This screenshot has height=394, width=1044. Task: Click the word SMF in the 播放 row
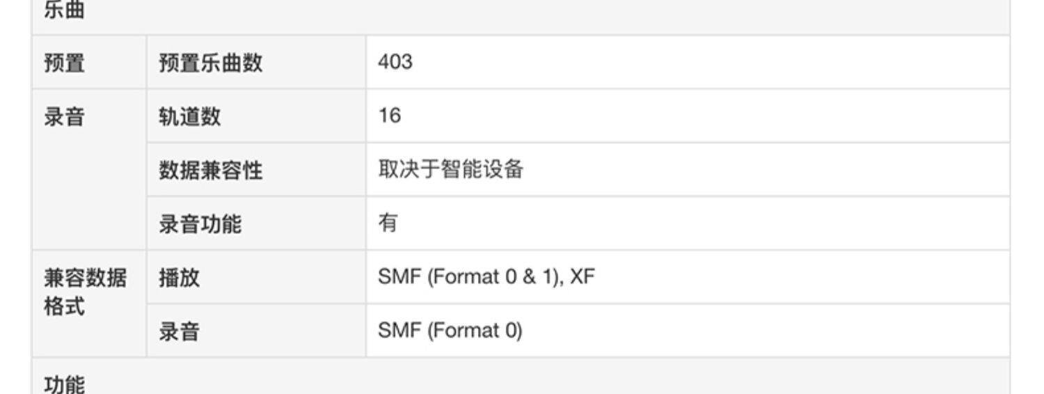[x=400, y=277]
